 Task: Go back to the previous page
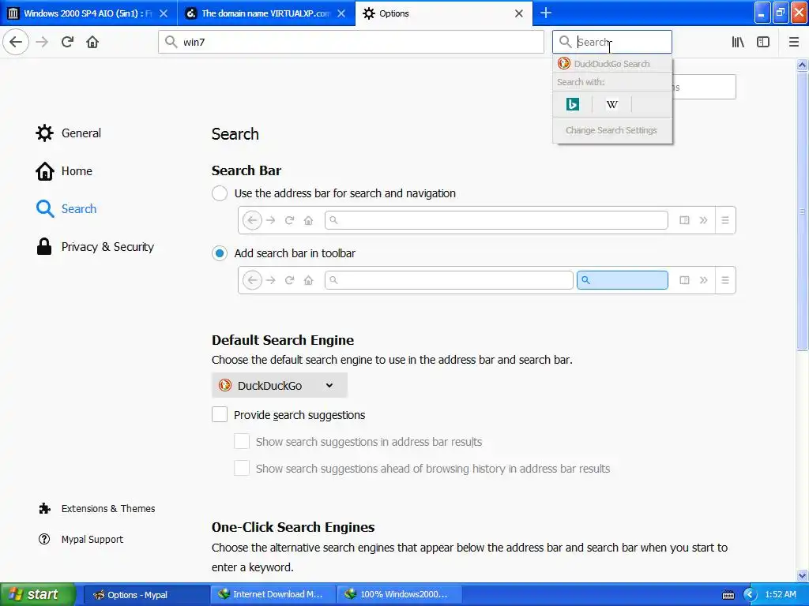click(x=16, y=42)
